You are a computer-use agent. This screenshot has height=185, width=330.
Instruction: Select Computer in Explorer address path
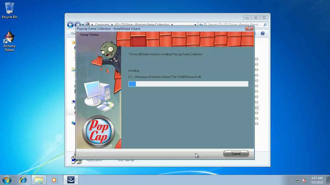pos(102,25)
